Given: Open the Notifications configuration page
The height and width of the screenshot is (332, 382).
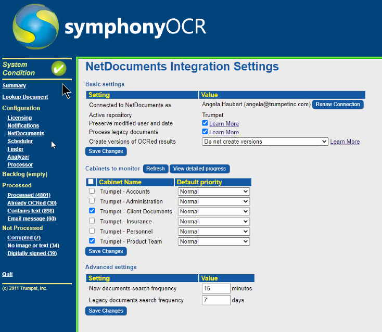Looking at the screenshot, I should (23, 125).
